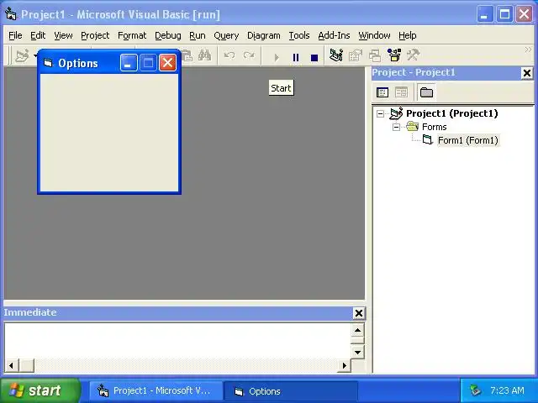Open the Project Explorer toolbar icon

click(336, 55)
